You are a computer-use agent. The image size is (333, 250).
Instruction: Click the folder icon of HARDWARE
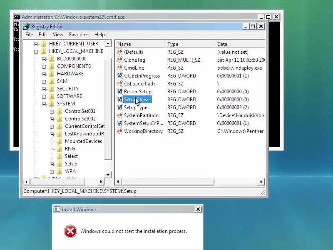[51, 74]
